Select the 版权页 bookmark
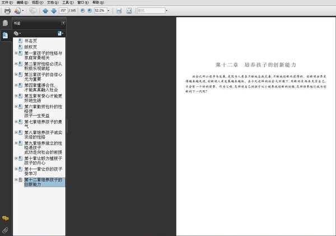This screenshot has width=336, height=236. click(30, 47)
